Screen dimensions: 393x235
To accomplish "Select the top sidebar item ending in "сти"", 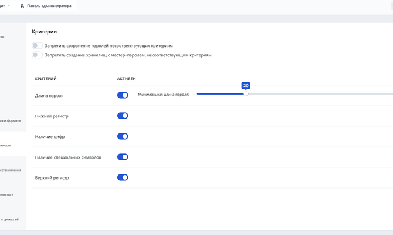I will pos(3,36).
